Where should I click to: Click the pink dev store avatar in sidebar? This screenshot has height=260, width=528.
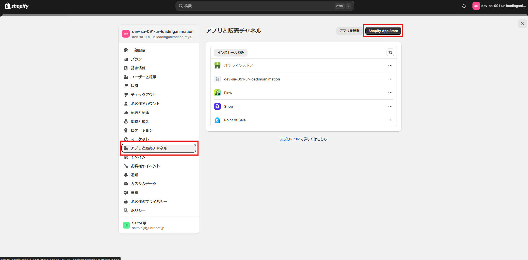[x=126, y=34]
